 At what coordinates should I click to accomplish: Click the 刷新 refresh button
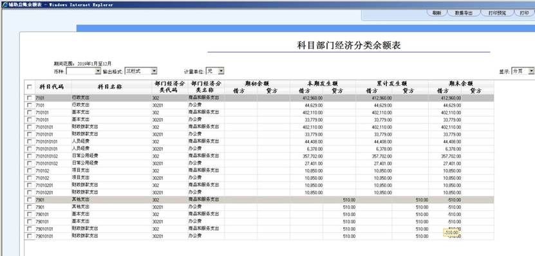[x=436, y=13]
